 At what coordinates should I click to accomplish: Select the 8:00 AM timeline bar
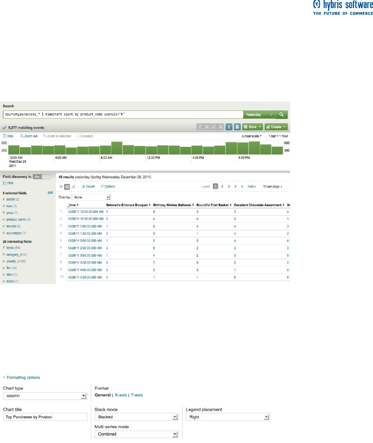pyautogui.click(x=105, y=150)
